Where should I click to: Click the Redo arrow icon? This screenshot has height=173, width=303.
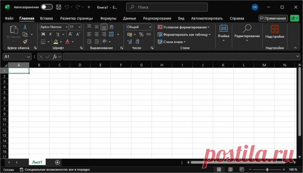pos(78,7)
